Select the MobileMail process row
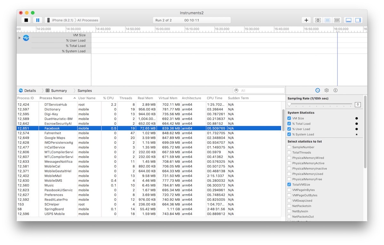This screenshot has width=384, height=245. click(149, 176)
